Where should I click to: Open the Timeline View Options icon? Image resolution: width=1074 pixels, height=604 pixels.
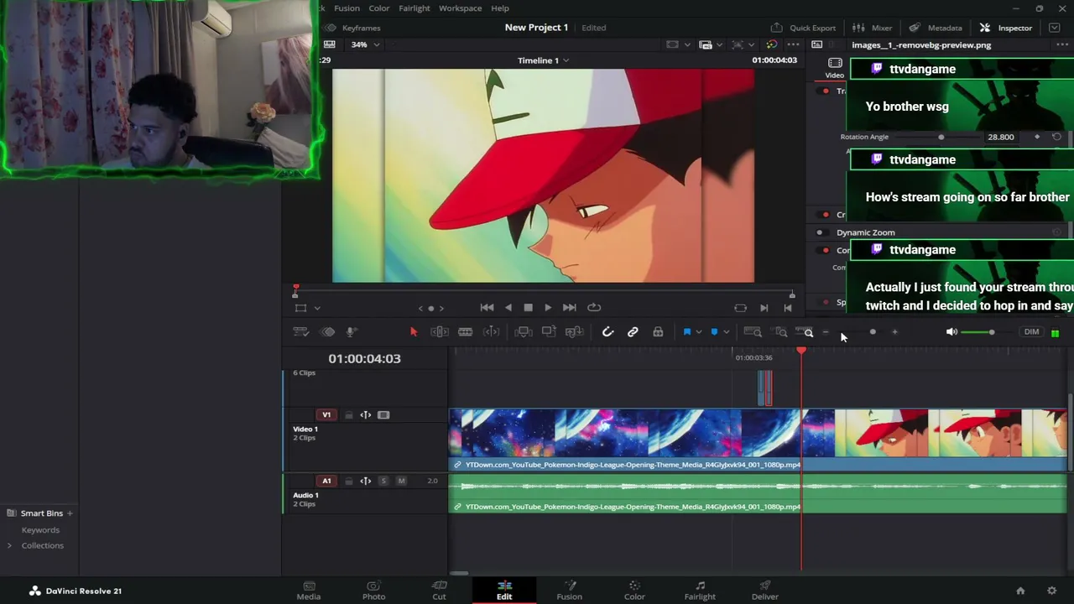pyautogui.click(x=300, y=332)
